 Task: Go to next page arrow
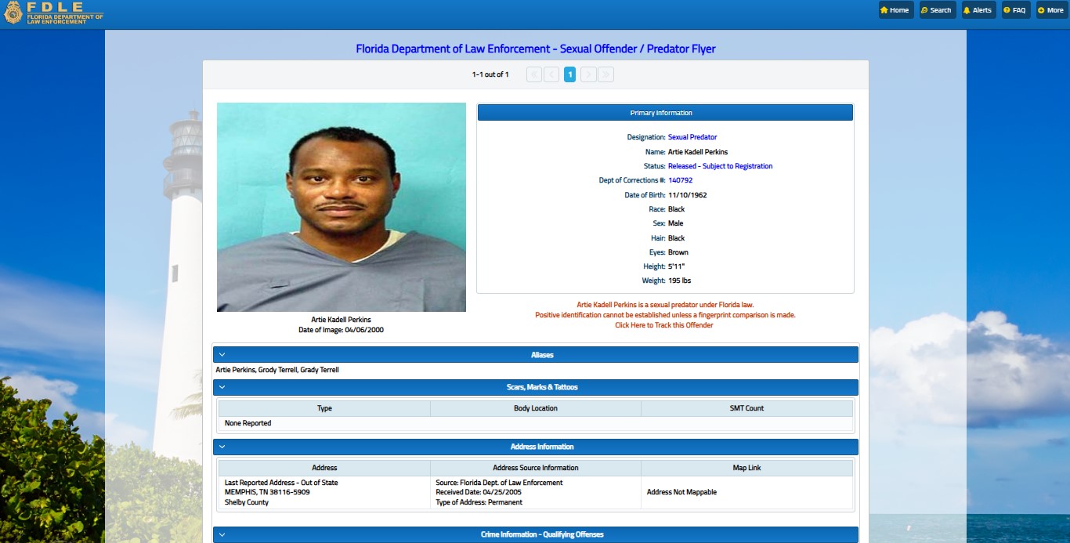point(589,74)
